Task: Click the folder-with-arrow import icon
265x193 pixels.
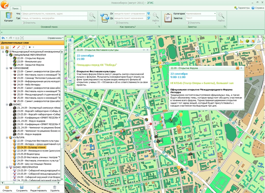Action: click(7, 47)
